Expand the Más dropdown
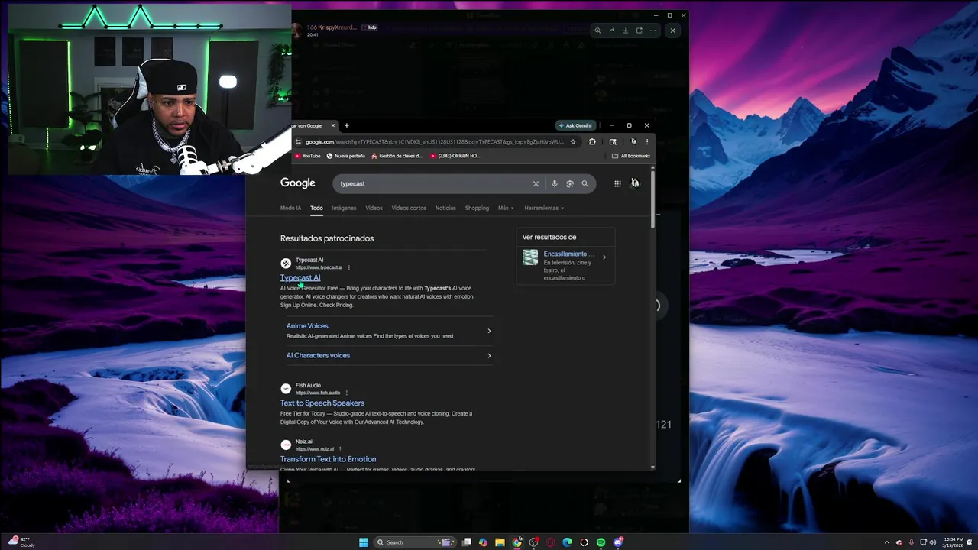The width and height of the screenshot is (978, 550). 506,208
